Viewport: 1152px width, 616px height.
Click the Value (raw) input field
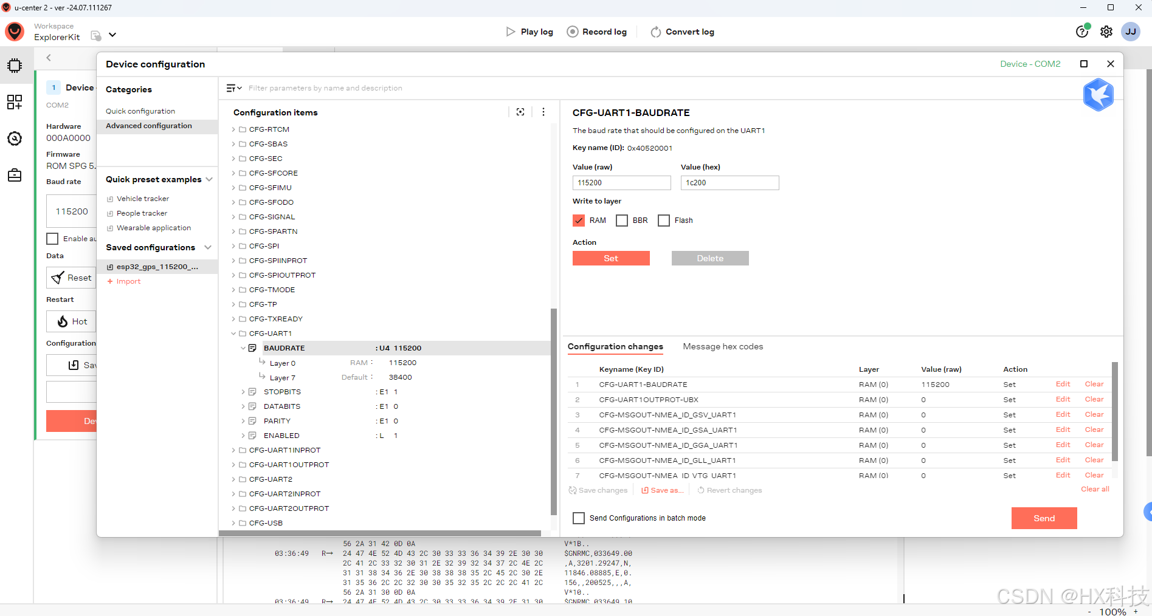click(621, 183)
